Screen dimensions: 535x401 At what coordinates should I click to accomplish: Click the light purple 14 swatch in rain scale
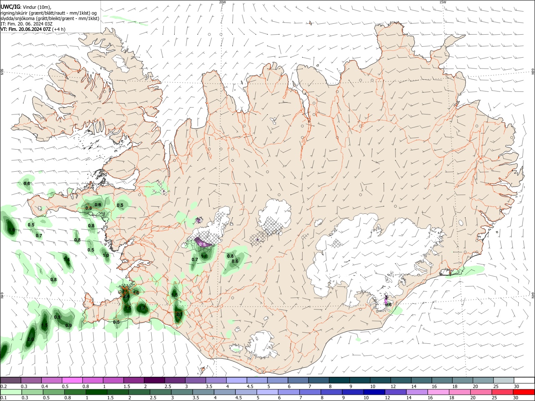(417, 392)
